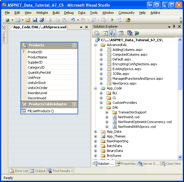The height and width of the screenshot is (182, 184).
Task: Click the Open File folder icon
Action: click(x=28, y=20)
